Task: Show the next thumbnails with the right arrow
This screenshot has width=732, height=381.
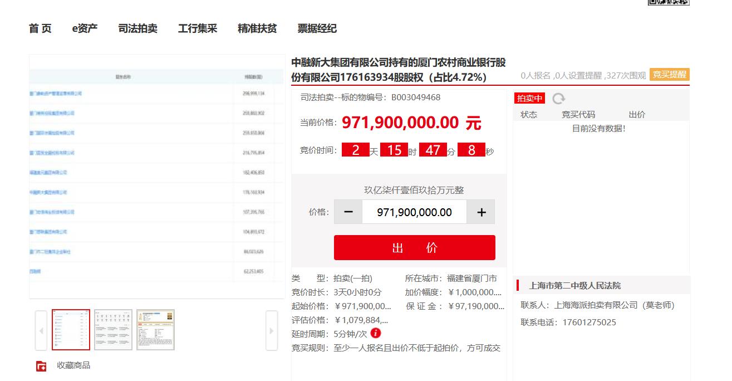Action: coord(272,330)
